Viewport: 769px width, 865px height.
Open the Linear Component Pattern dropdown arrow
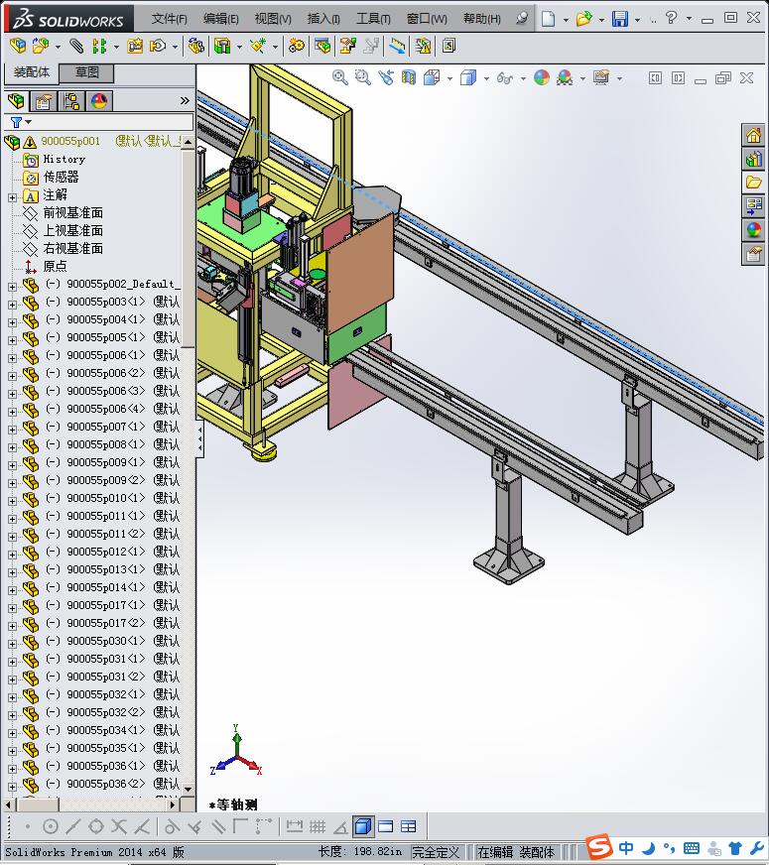116,47
